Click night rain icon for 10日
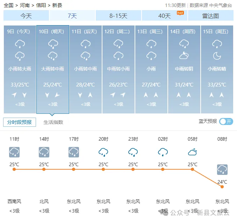The width and height of the screenshot is (237, 222). coord(52,56)
